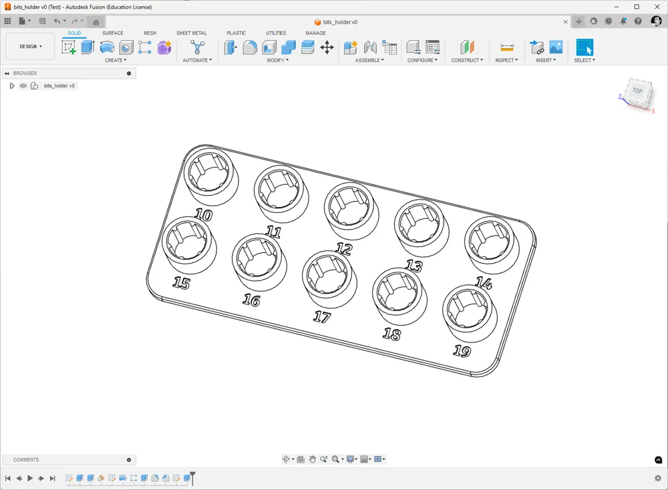Open the Extensions icon in title bar
Image resolution: width=668 pixels, height=490 pixels.
593,21
